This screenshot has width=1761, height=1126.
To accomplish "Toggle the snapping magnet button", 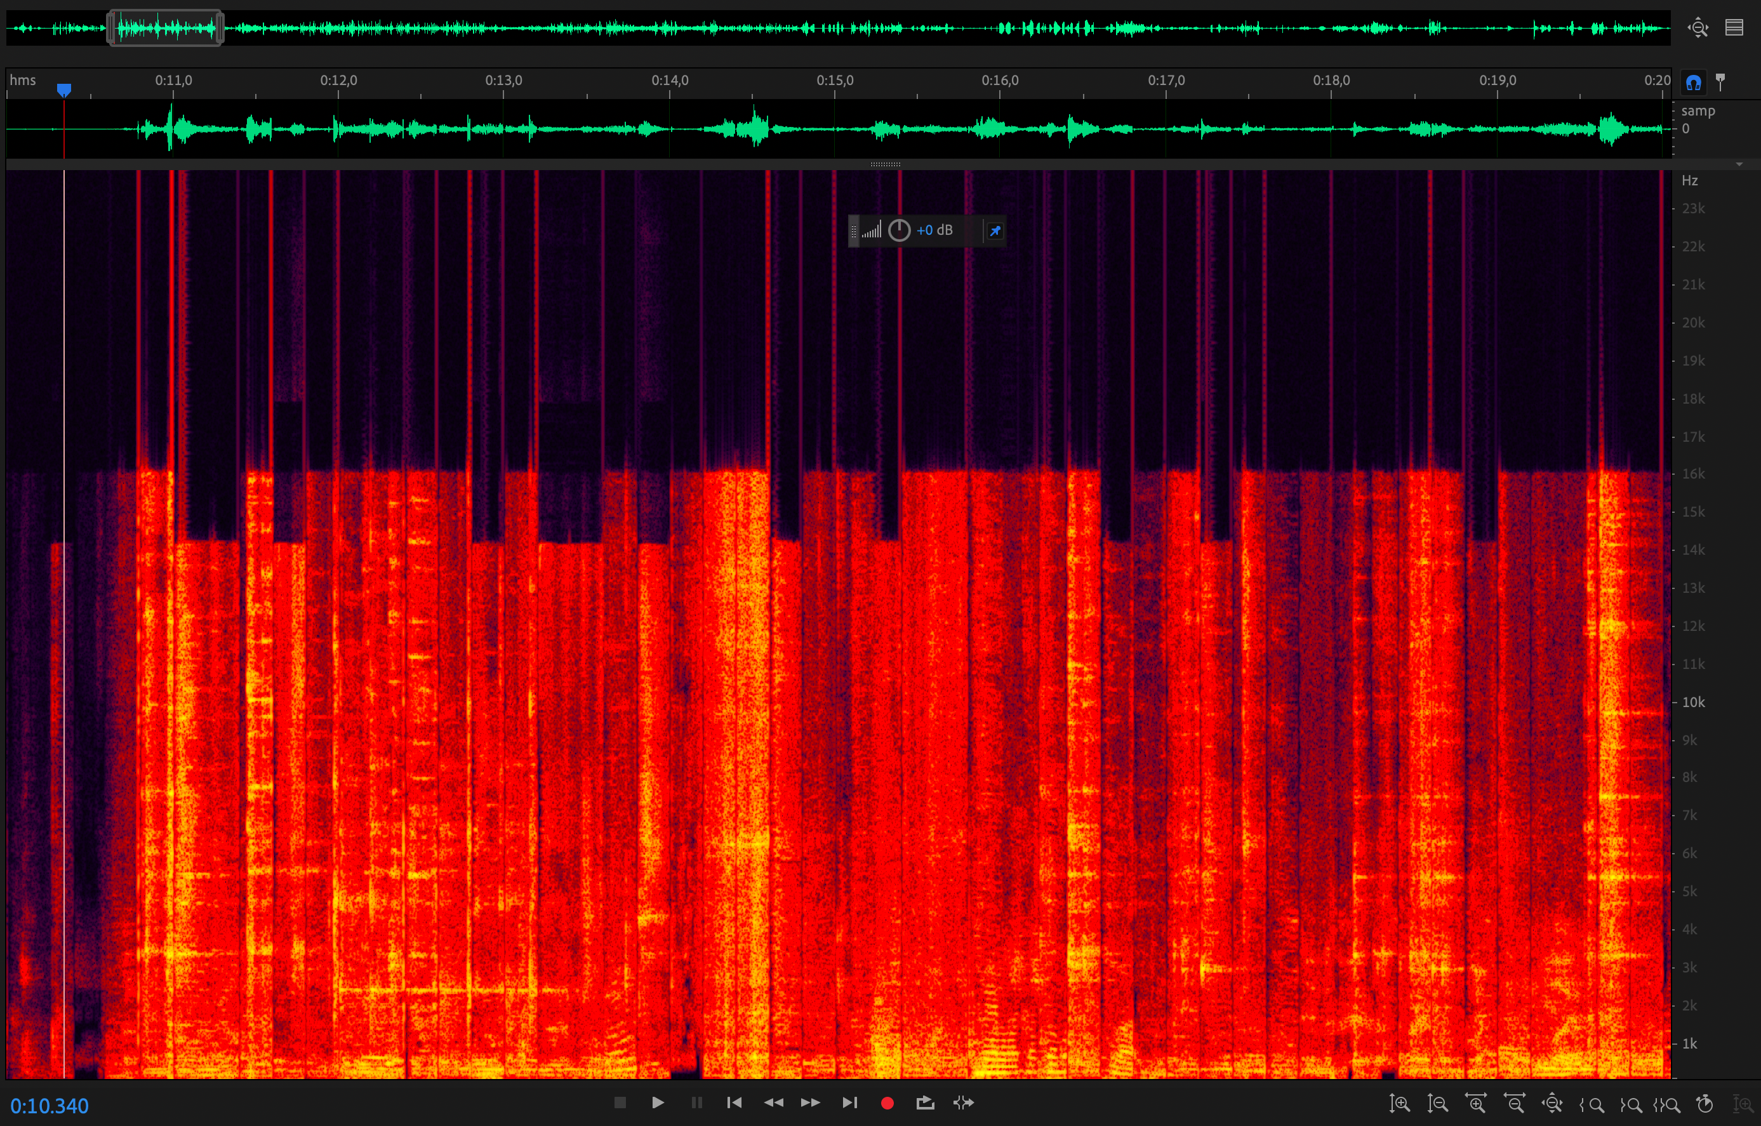I will (1694, 82).
